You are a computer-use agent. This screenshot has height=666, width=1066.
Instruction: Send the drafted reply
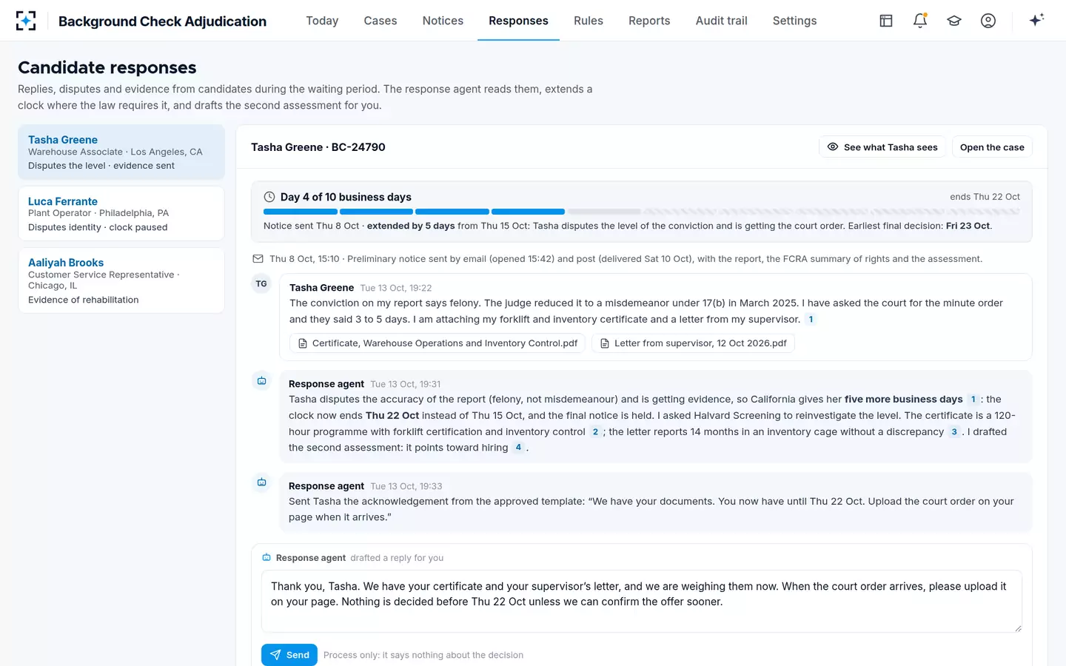tap(289, 655)
